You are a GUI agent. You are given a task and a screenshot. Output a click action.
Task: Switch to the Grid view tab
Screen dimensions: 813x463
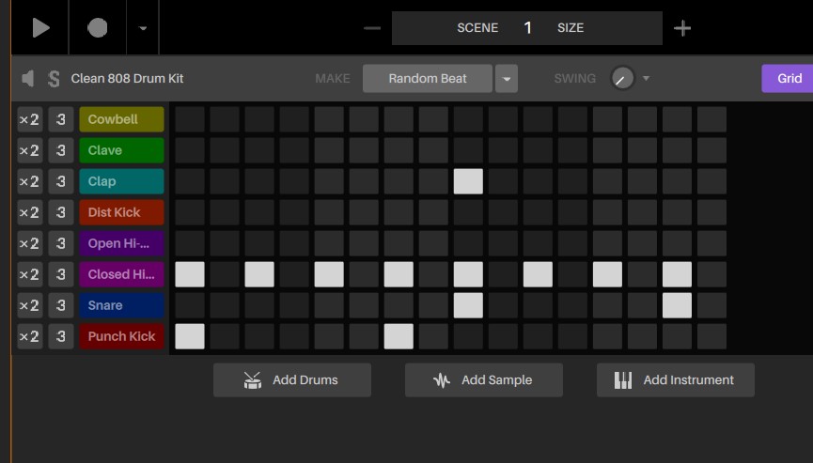(x=789, y=79)
